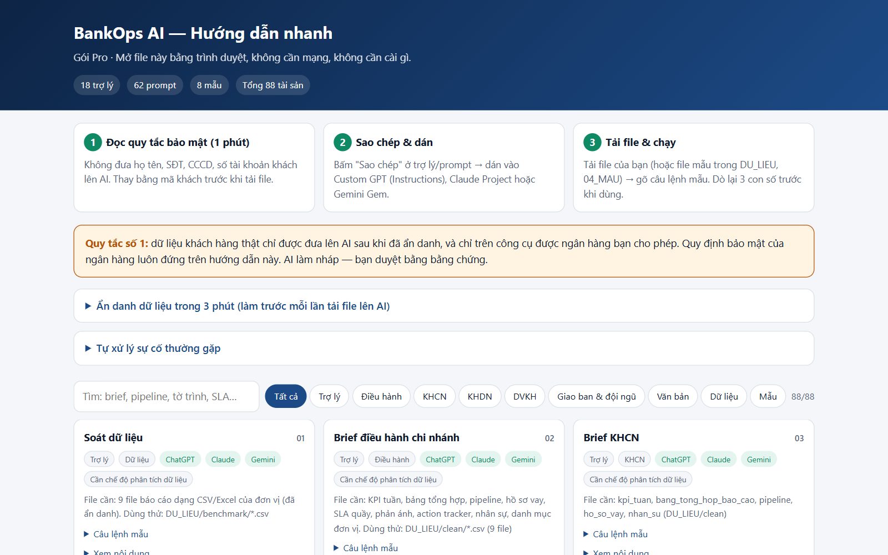Expand the Tự xử lý sự cố thường gặp section
The width and height of the screenshot is (888, 555).
pos(153,349)
